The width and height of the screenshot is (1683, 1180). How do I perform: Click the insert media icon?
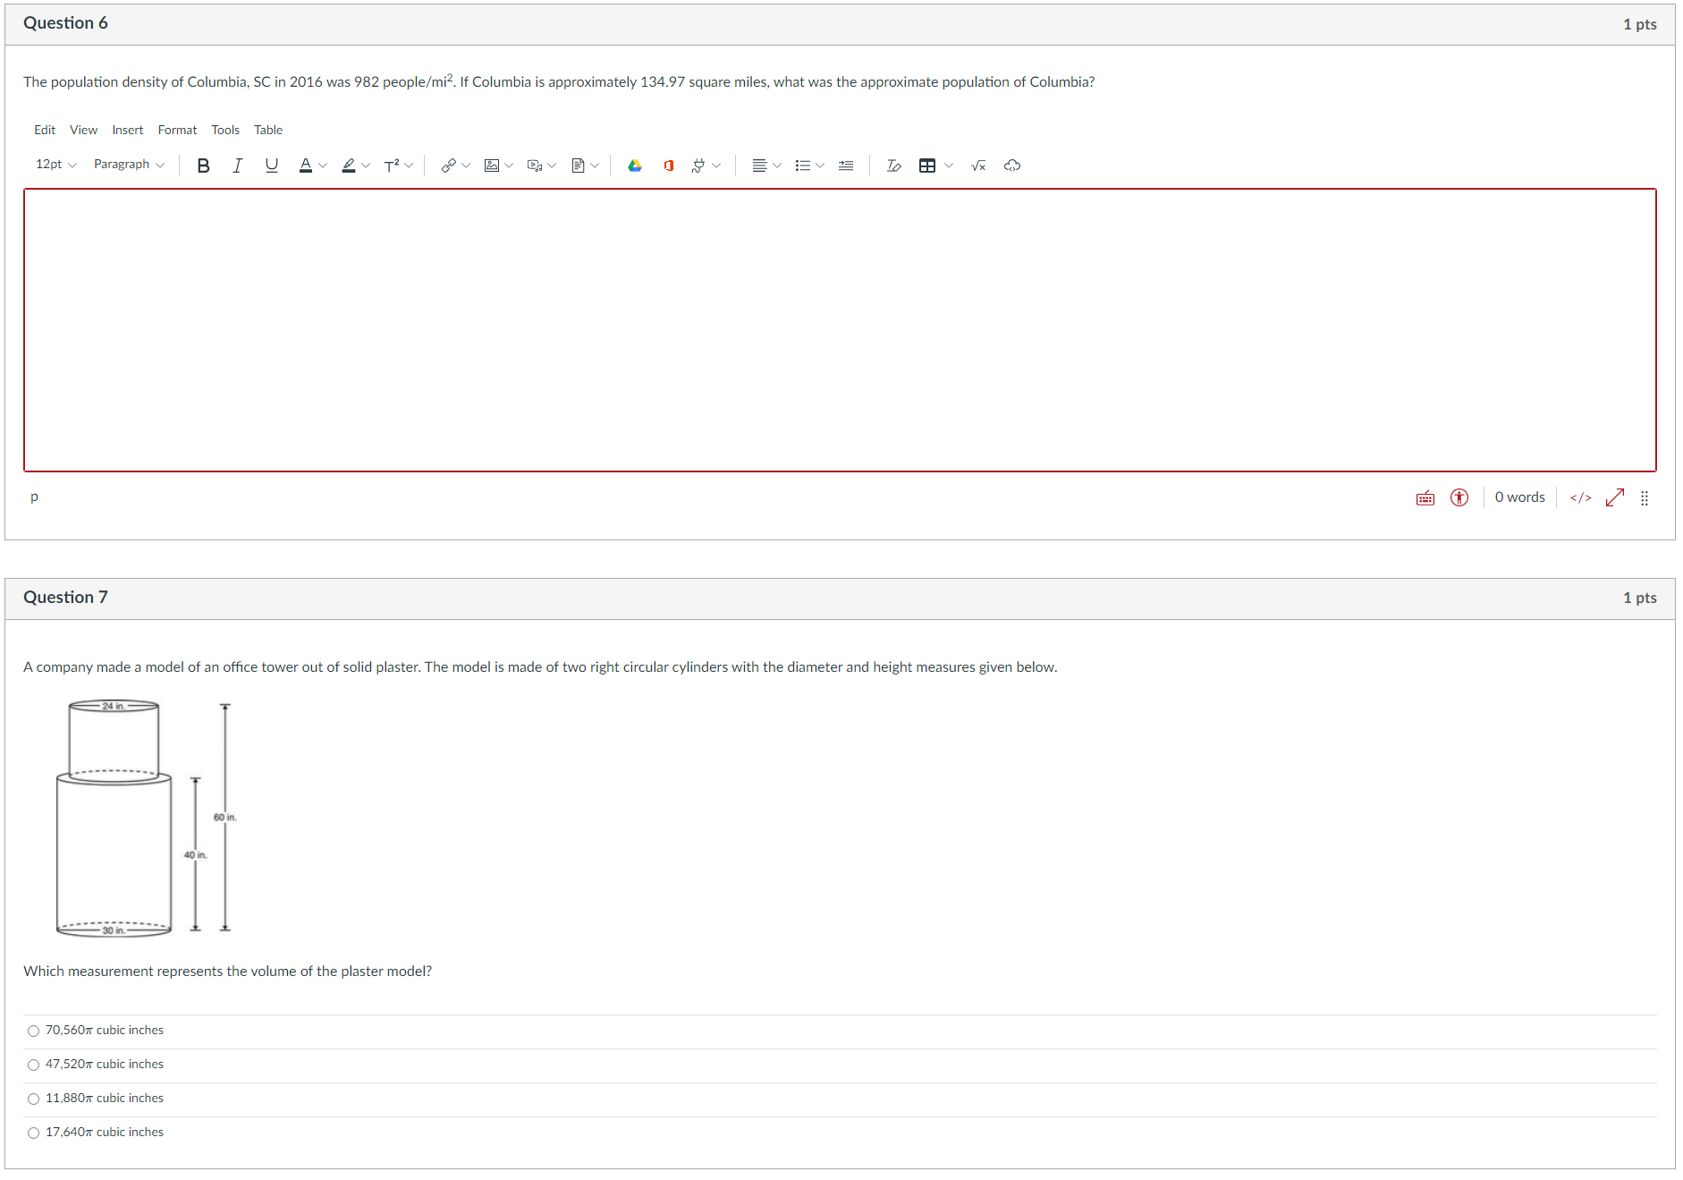tap(535, 166)
